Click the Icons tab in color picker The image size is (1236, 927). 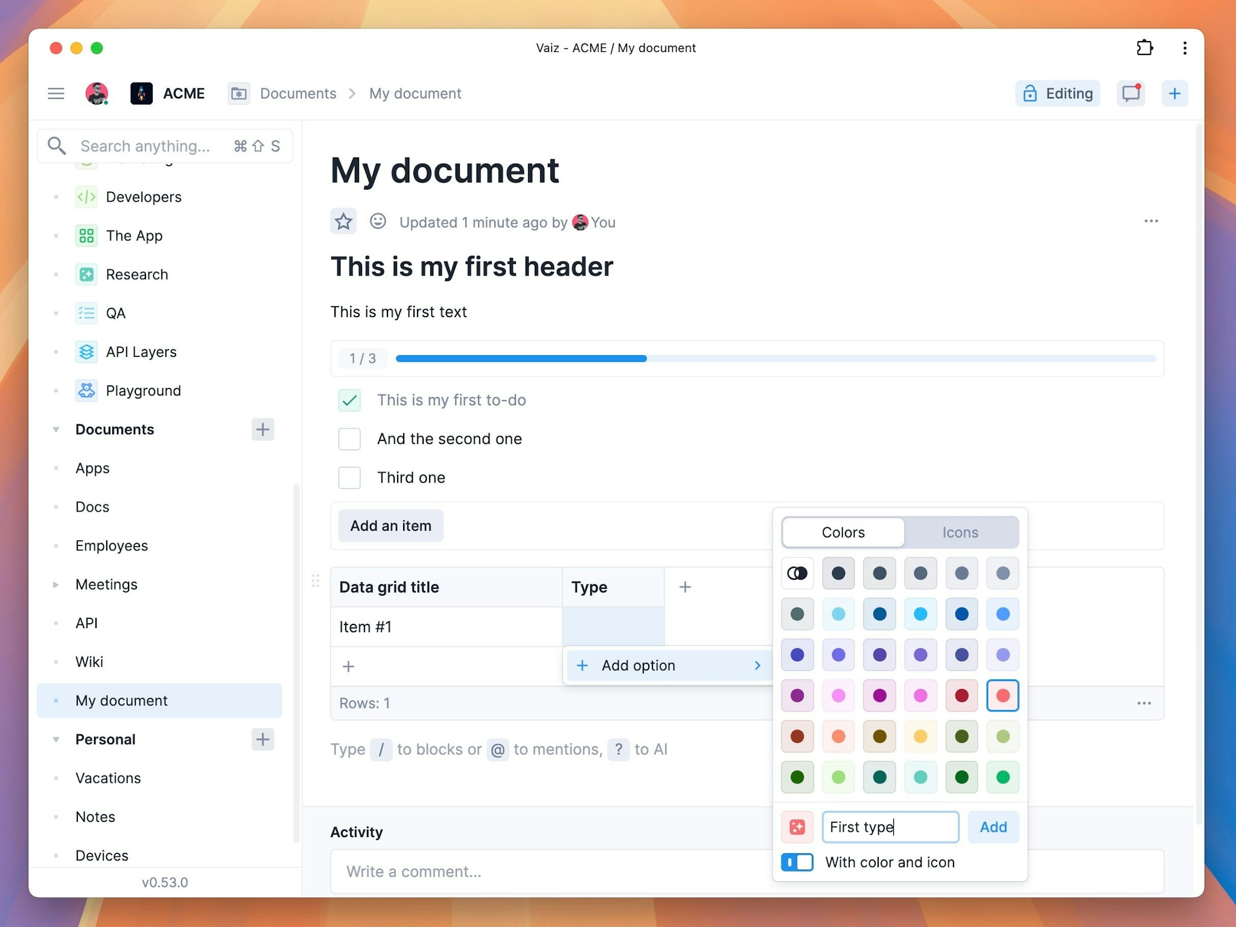click(x=961, y=531)
